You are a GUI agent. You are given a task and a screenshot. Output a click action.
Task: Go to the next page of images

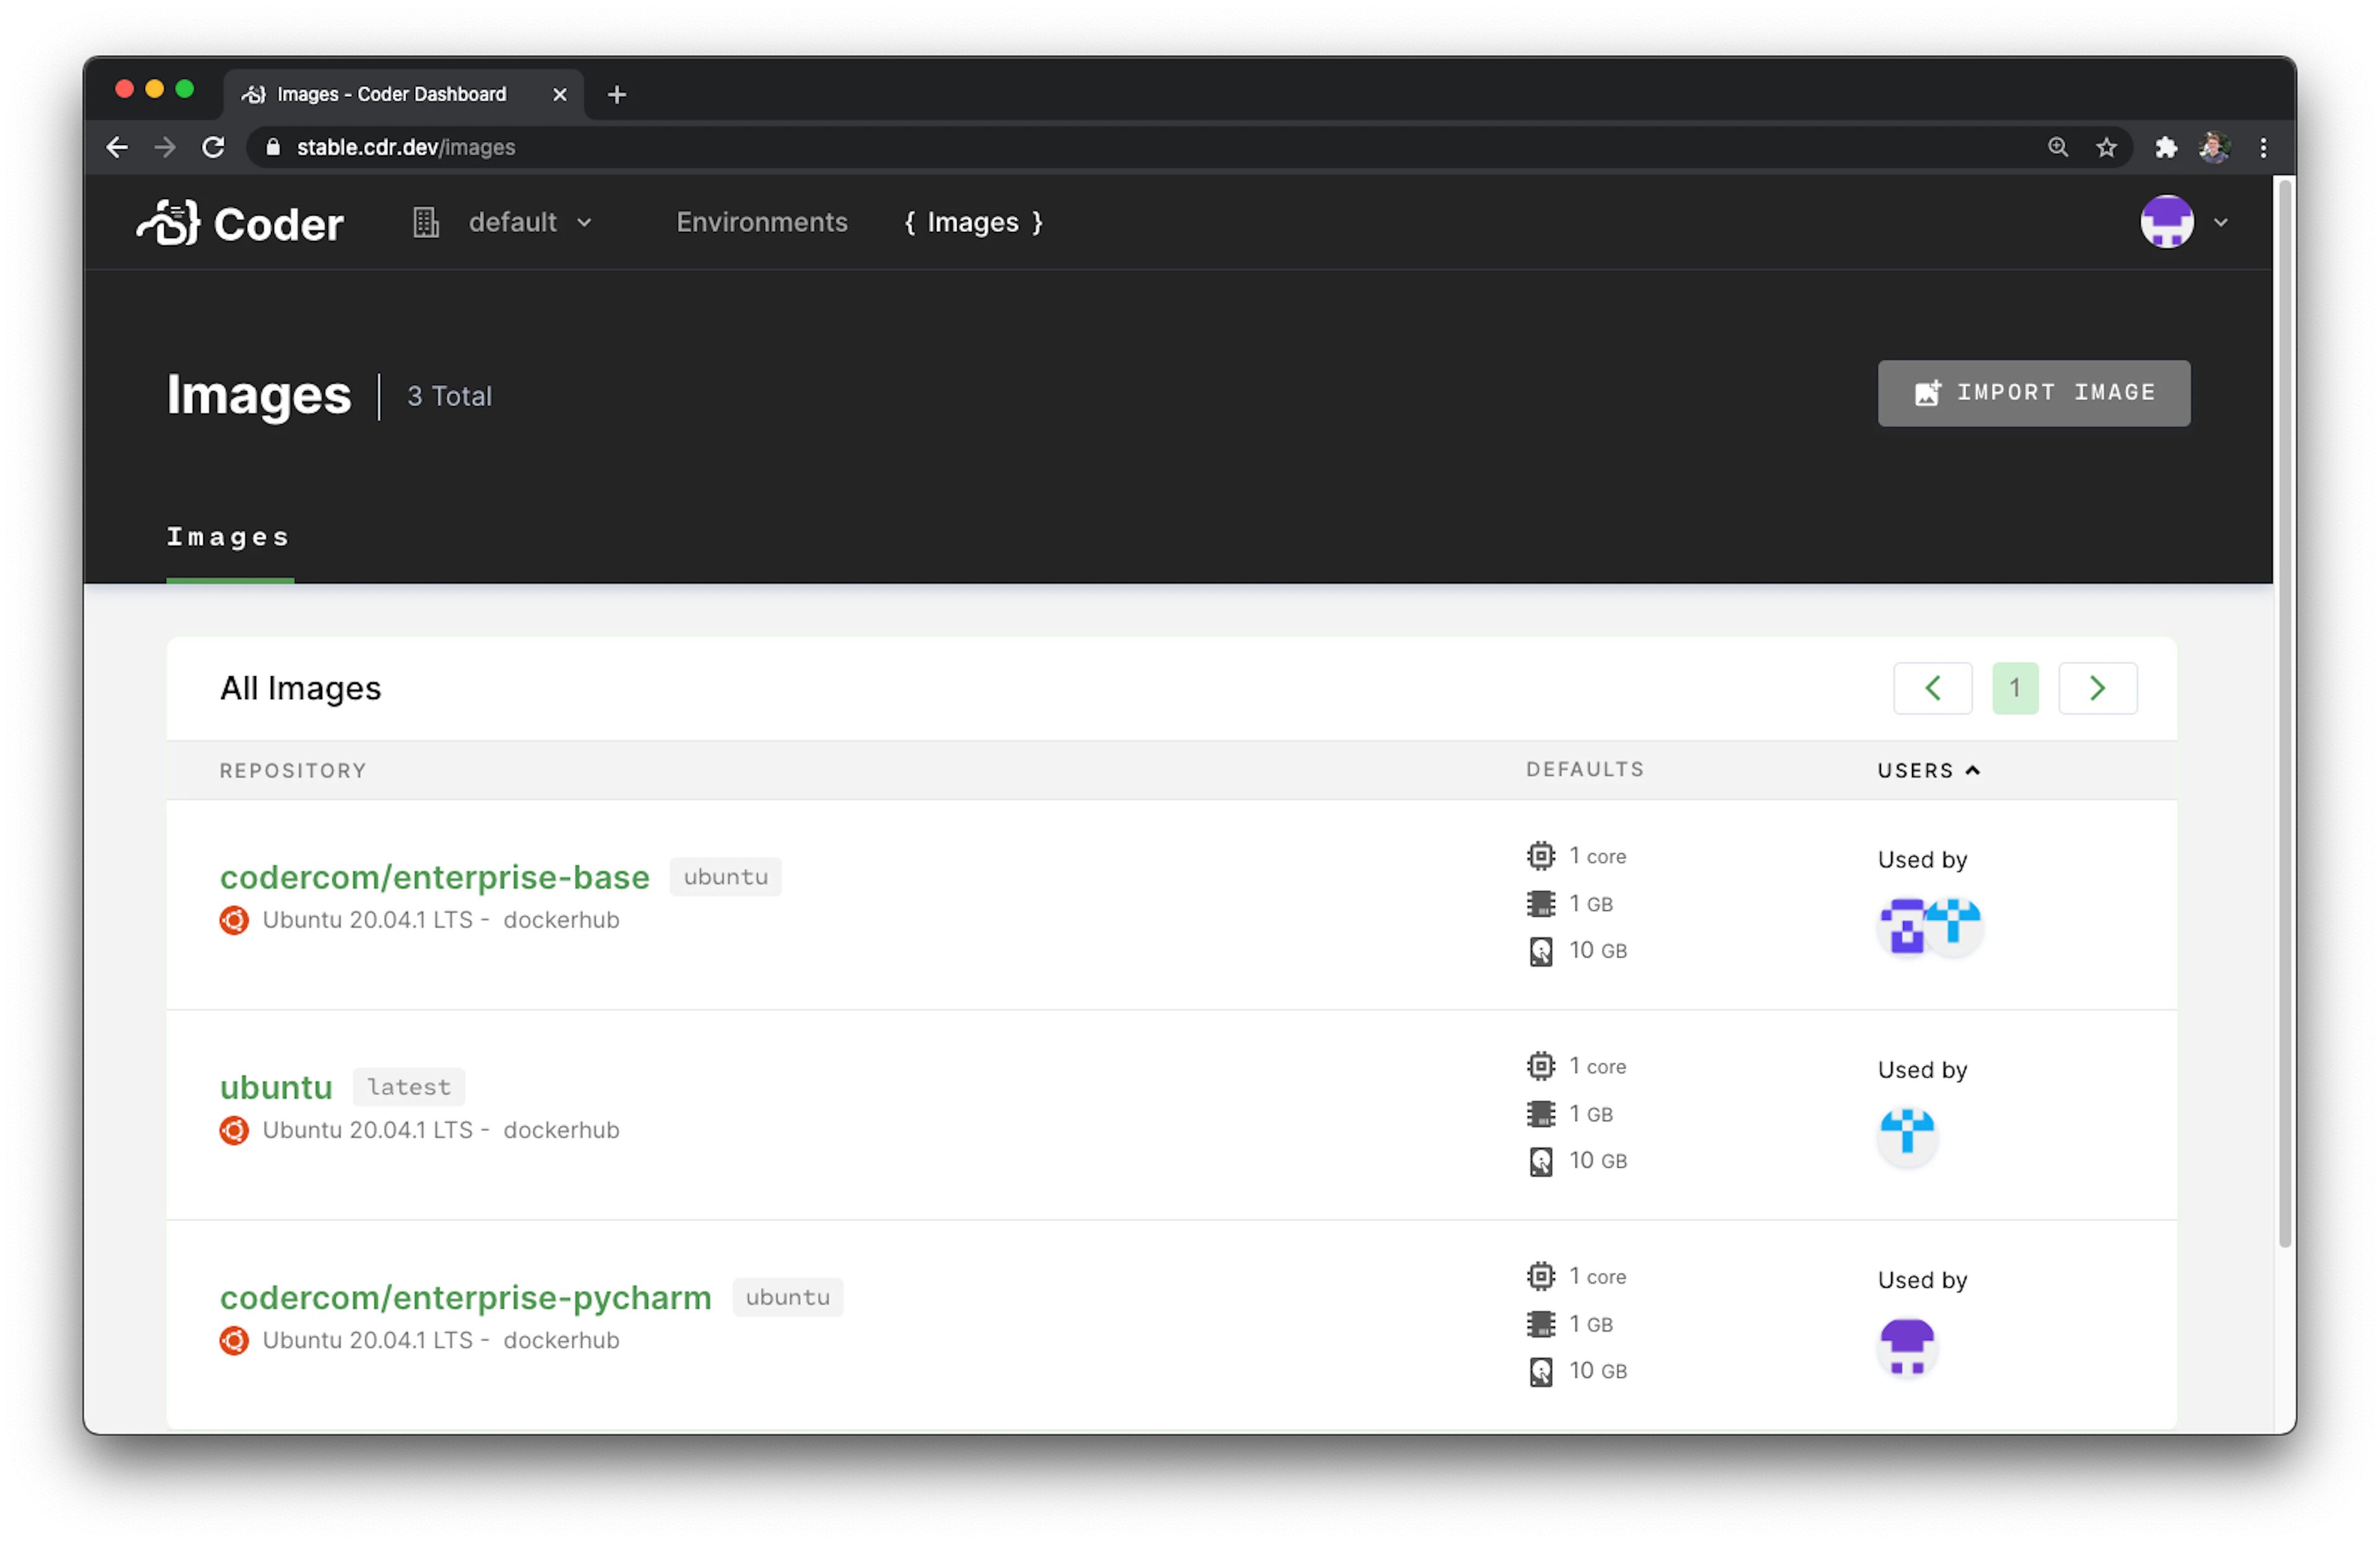pos(2097,688)
